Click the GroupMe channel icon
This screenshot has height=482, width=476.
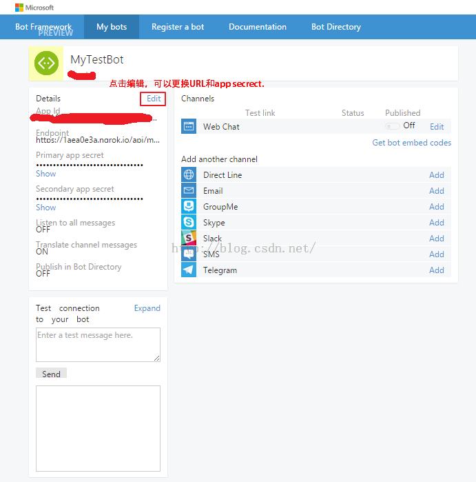point(189,206)
